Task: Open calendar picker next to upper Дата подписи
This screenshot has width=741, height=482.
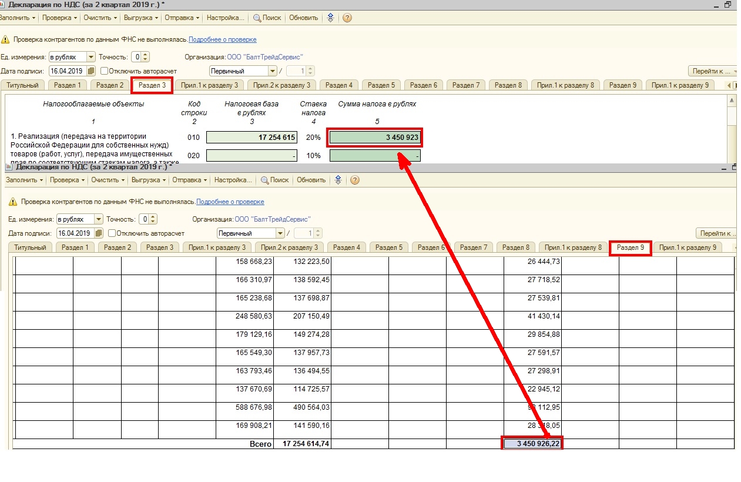Action: coord(90,71)
